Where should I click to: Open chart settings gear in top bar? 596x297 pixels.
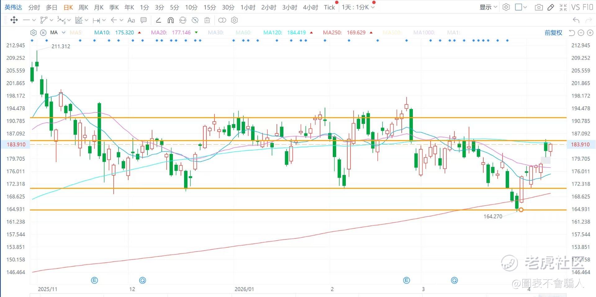(x=506, y=7)
